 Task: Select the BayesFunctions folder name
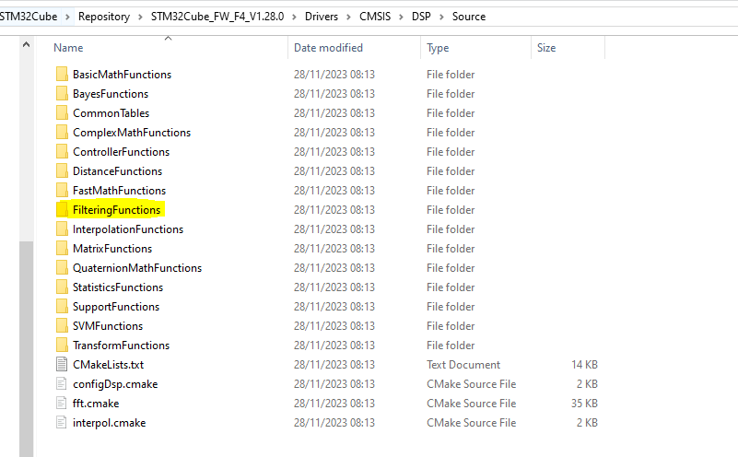click(x=111, y=94)
